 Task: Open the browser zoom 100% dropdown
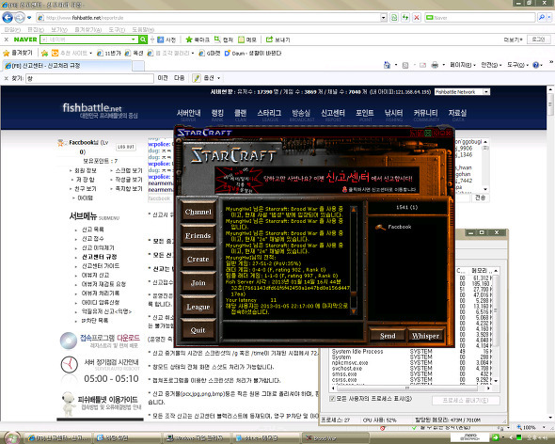(545, 427)
